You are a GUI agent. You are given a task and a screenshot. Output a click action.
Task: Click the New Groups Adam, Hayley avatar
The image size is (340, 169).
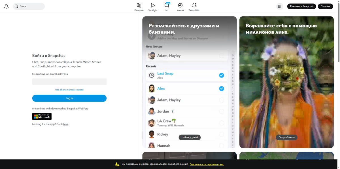tap(152, 56)
